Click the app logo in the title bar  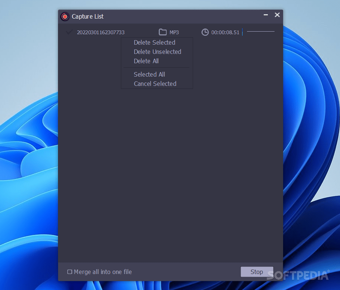pyautogui.click(x=65, y=16)
